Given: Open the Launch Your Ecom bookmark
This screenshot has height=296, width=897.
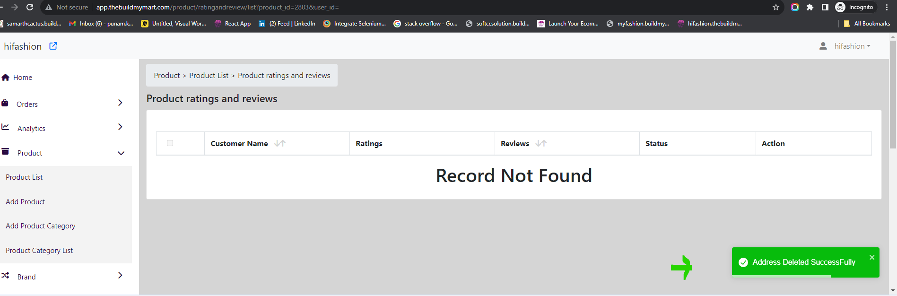Looking at the screenshot, I should click(568, 23).
